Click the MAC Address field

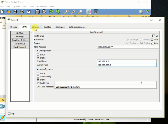[128, 47]
